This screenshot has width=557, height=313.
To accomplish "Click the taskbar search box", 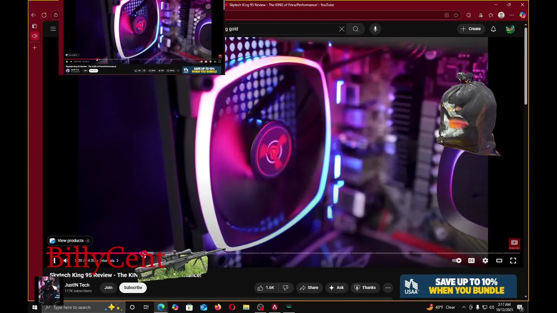I will pos(83,307).
